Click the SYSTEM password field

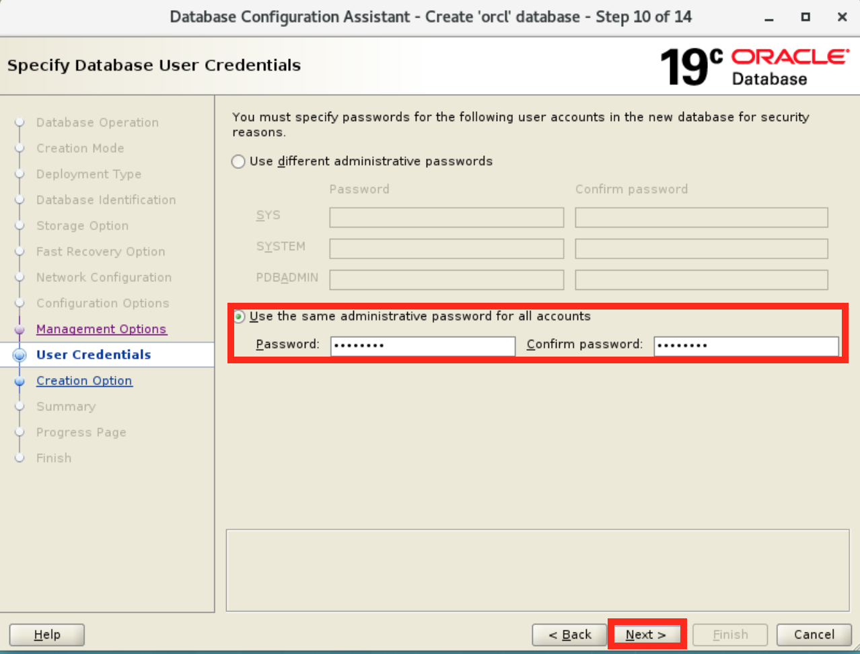446,248
